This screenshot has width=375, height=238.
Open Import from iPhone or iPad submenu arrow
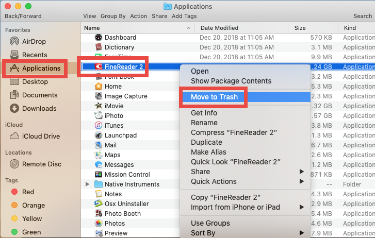[302, 207]
